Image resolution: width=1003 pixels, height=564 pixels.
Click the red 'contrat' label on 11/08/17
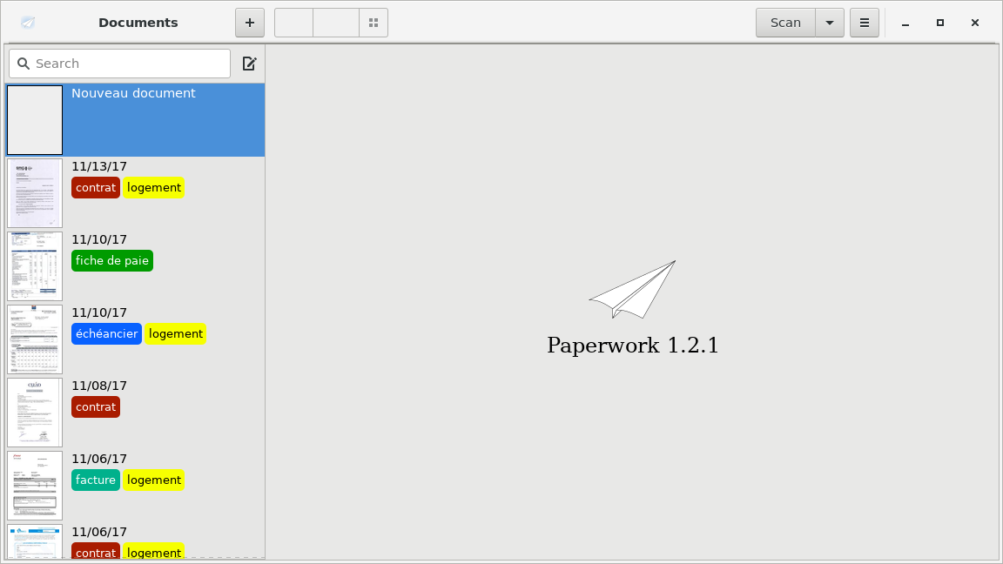point(96,407)
